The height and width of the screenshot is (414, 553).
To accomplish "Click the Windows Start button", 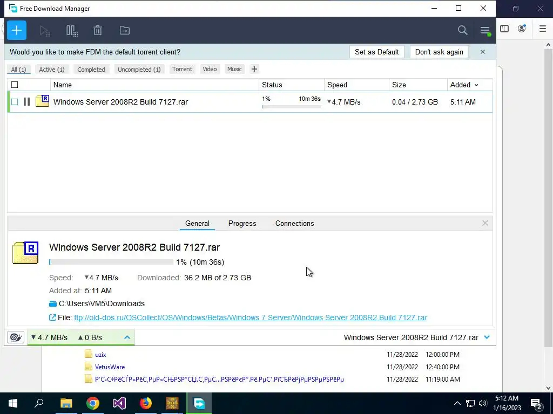I will click(x=13, y=403).
